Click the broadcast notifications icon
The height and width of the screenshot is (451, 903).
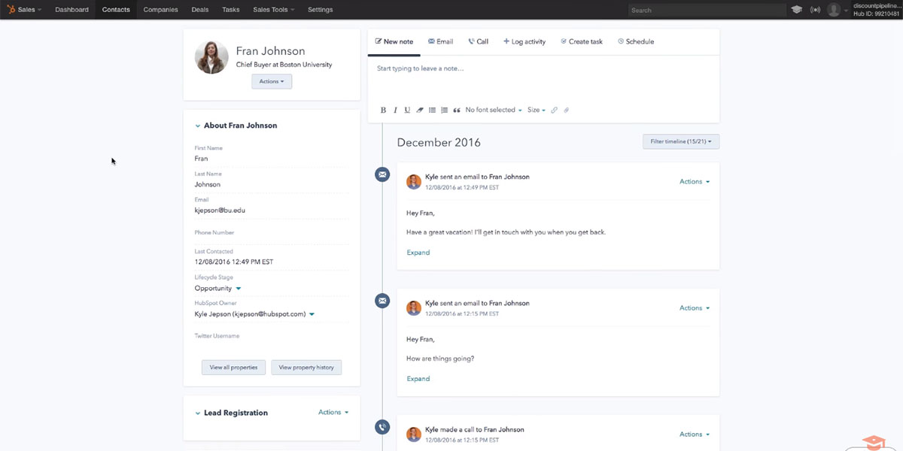point(815,10)
